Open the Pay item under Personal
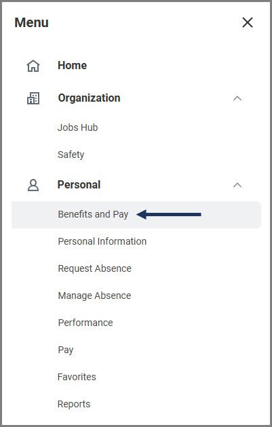 (66, 350)
